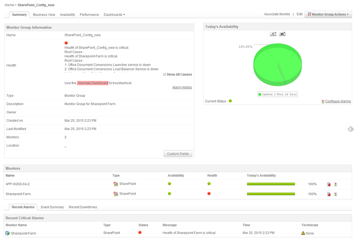Click red health status icon of Sharepoint-Farm row
354x242 pixels.
(x=209, y=193)
